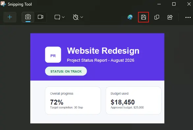Start a new snip with the plus button
The height and width of the screenshot is (130, 193).
click(x=10, y=17)
